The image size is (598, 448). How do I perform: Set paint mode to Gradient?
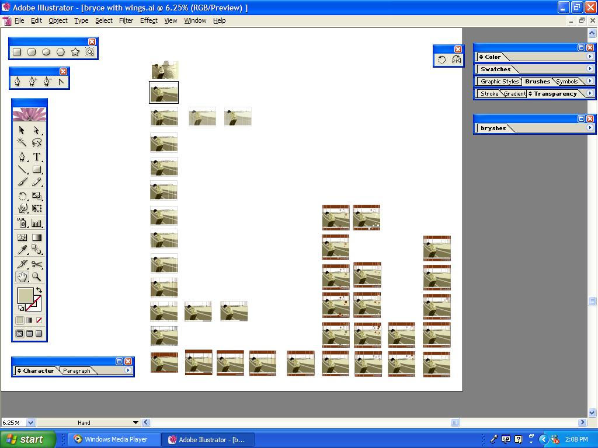point(29,320)
